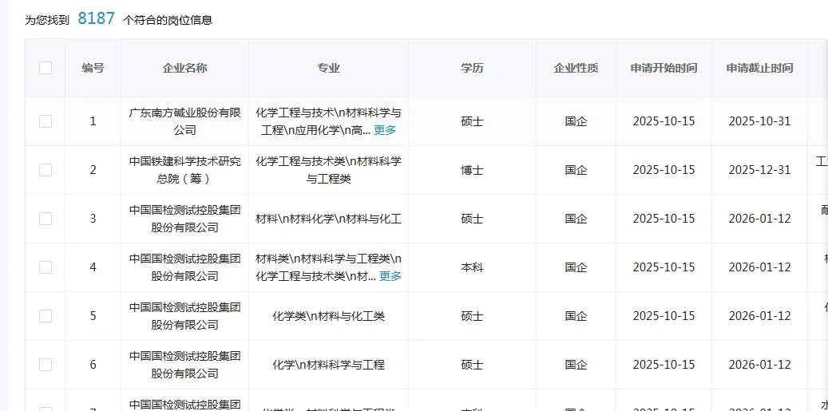This screenshot has width=828, height=411.
Task: Click 硕士 degree in row 1
Action: pos(472,121)
